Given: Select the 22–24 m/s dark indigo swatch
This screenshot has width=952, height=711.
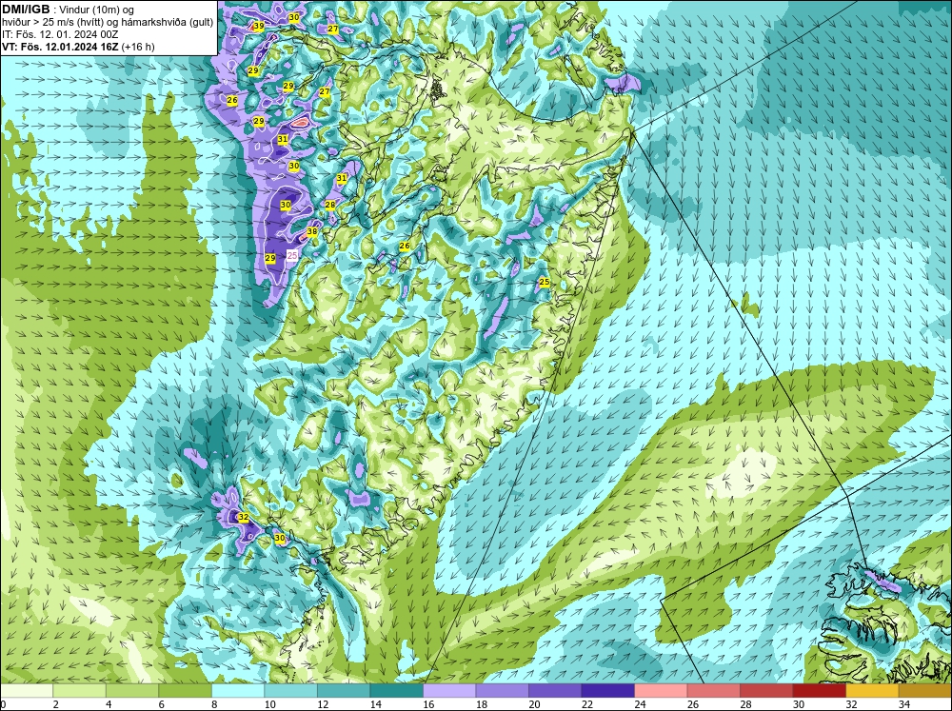Looking at the screenshot, I should pyautogui.click(x=607, y=691).
